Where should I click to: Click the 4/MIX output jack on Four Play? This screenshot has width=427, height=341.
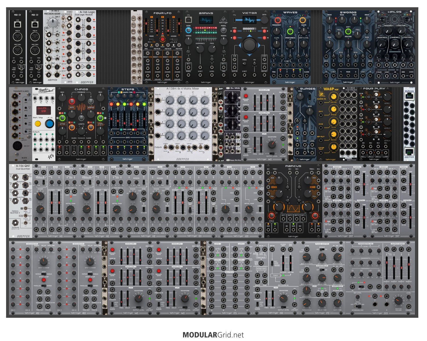386,152
